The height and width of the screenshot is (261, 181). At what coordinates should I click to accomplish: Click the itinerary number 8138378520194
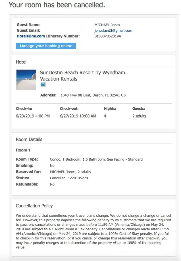coord(107,36)
